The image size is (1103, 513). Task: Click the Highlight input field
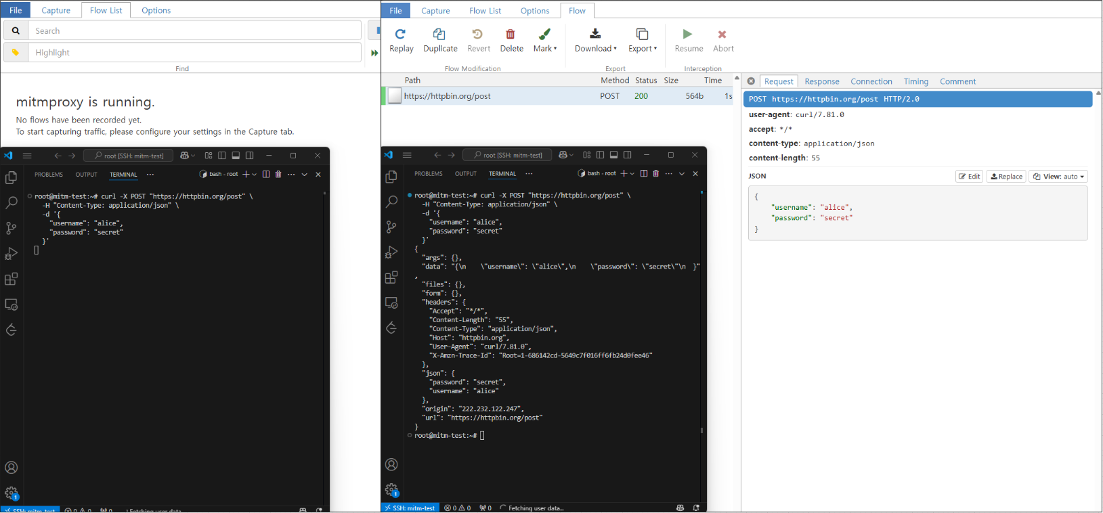click(195, 52)
